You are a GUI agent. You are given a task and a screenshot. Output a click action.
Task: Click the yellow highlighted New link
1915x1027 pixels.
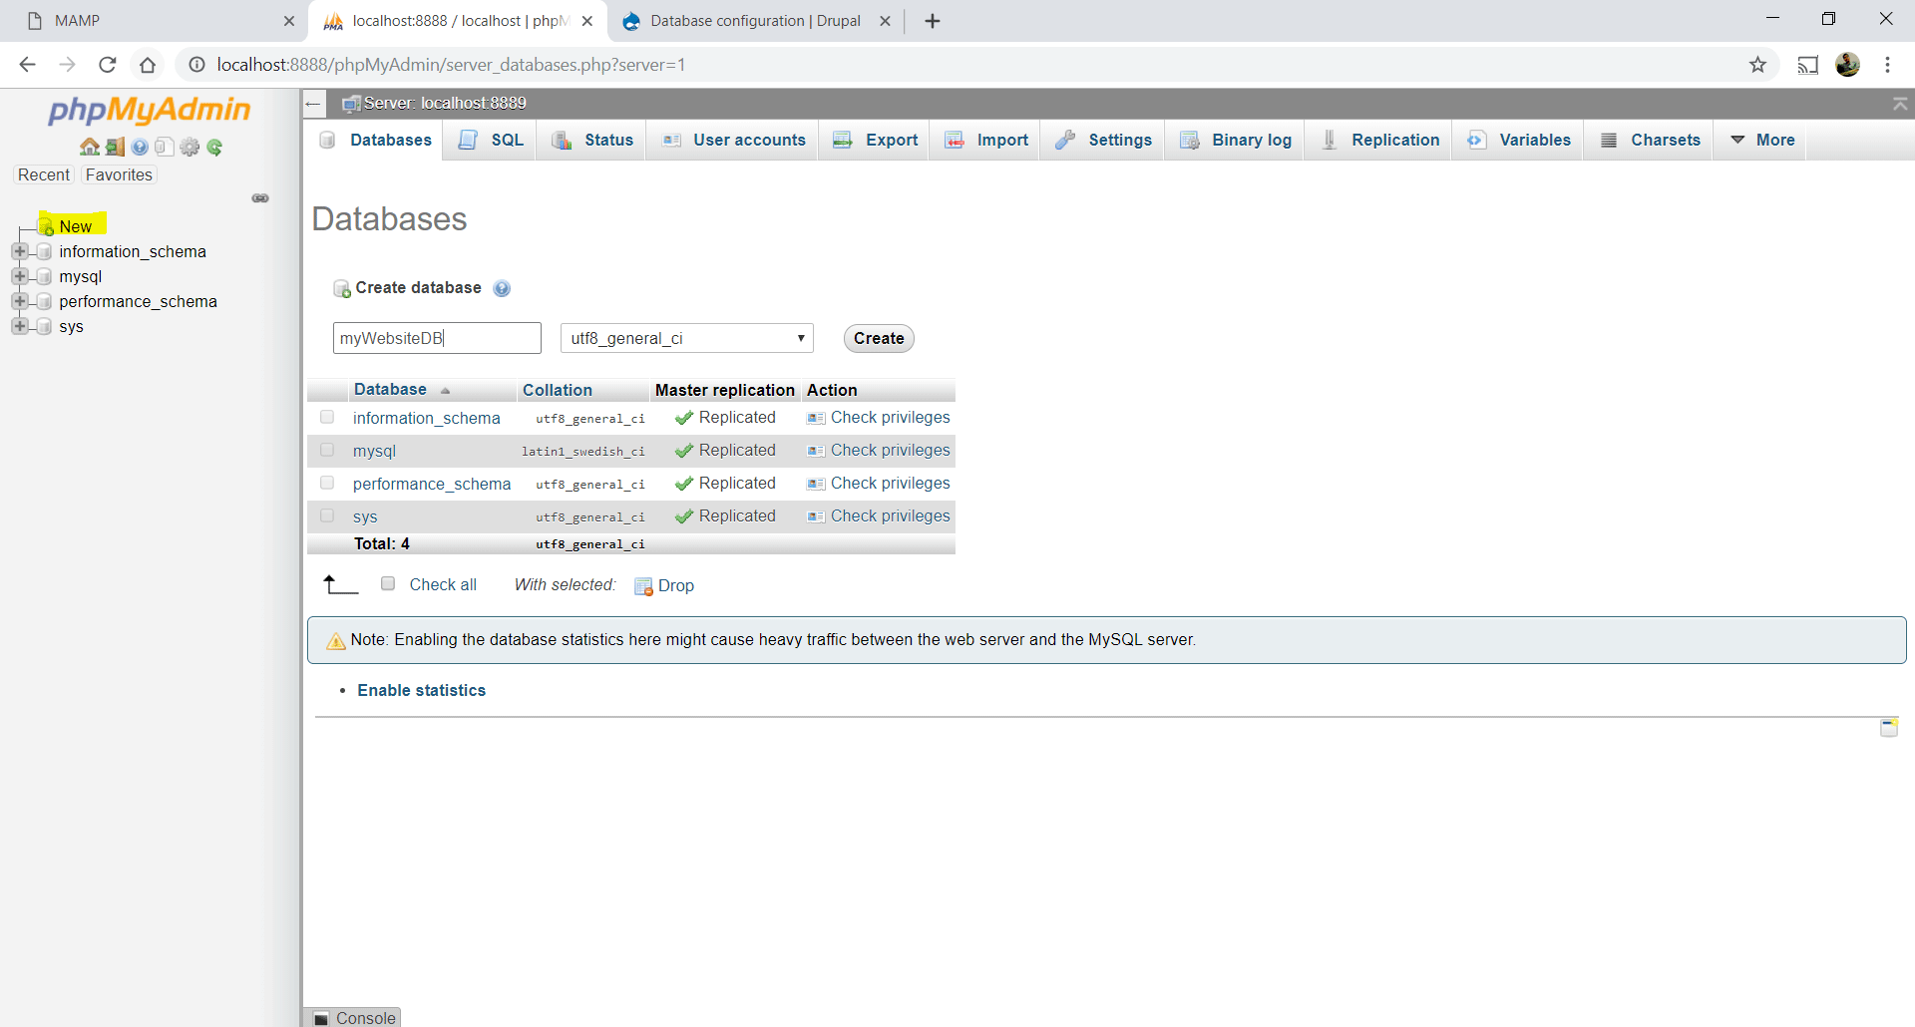point(77,225)
